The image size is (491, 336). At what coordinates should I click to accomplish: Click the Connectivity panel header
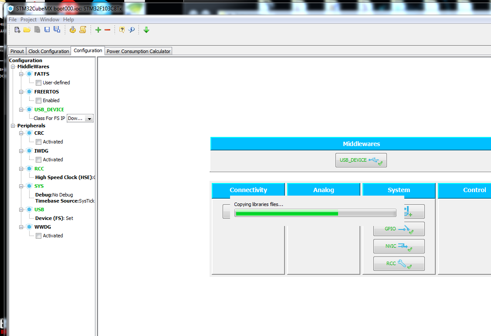[x=248, y=190]
